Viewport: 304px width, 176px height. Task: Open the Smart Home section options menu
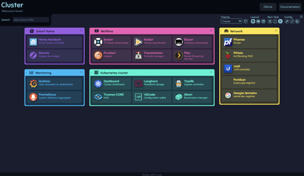[81, 30]
